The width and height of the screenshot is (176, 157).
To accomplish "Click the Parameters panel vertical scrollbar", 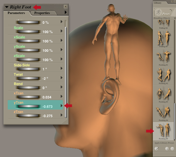I will tap(66, 72).
